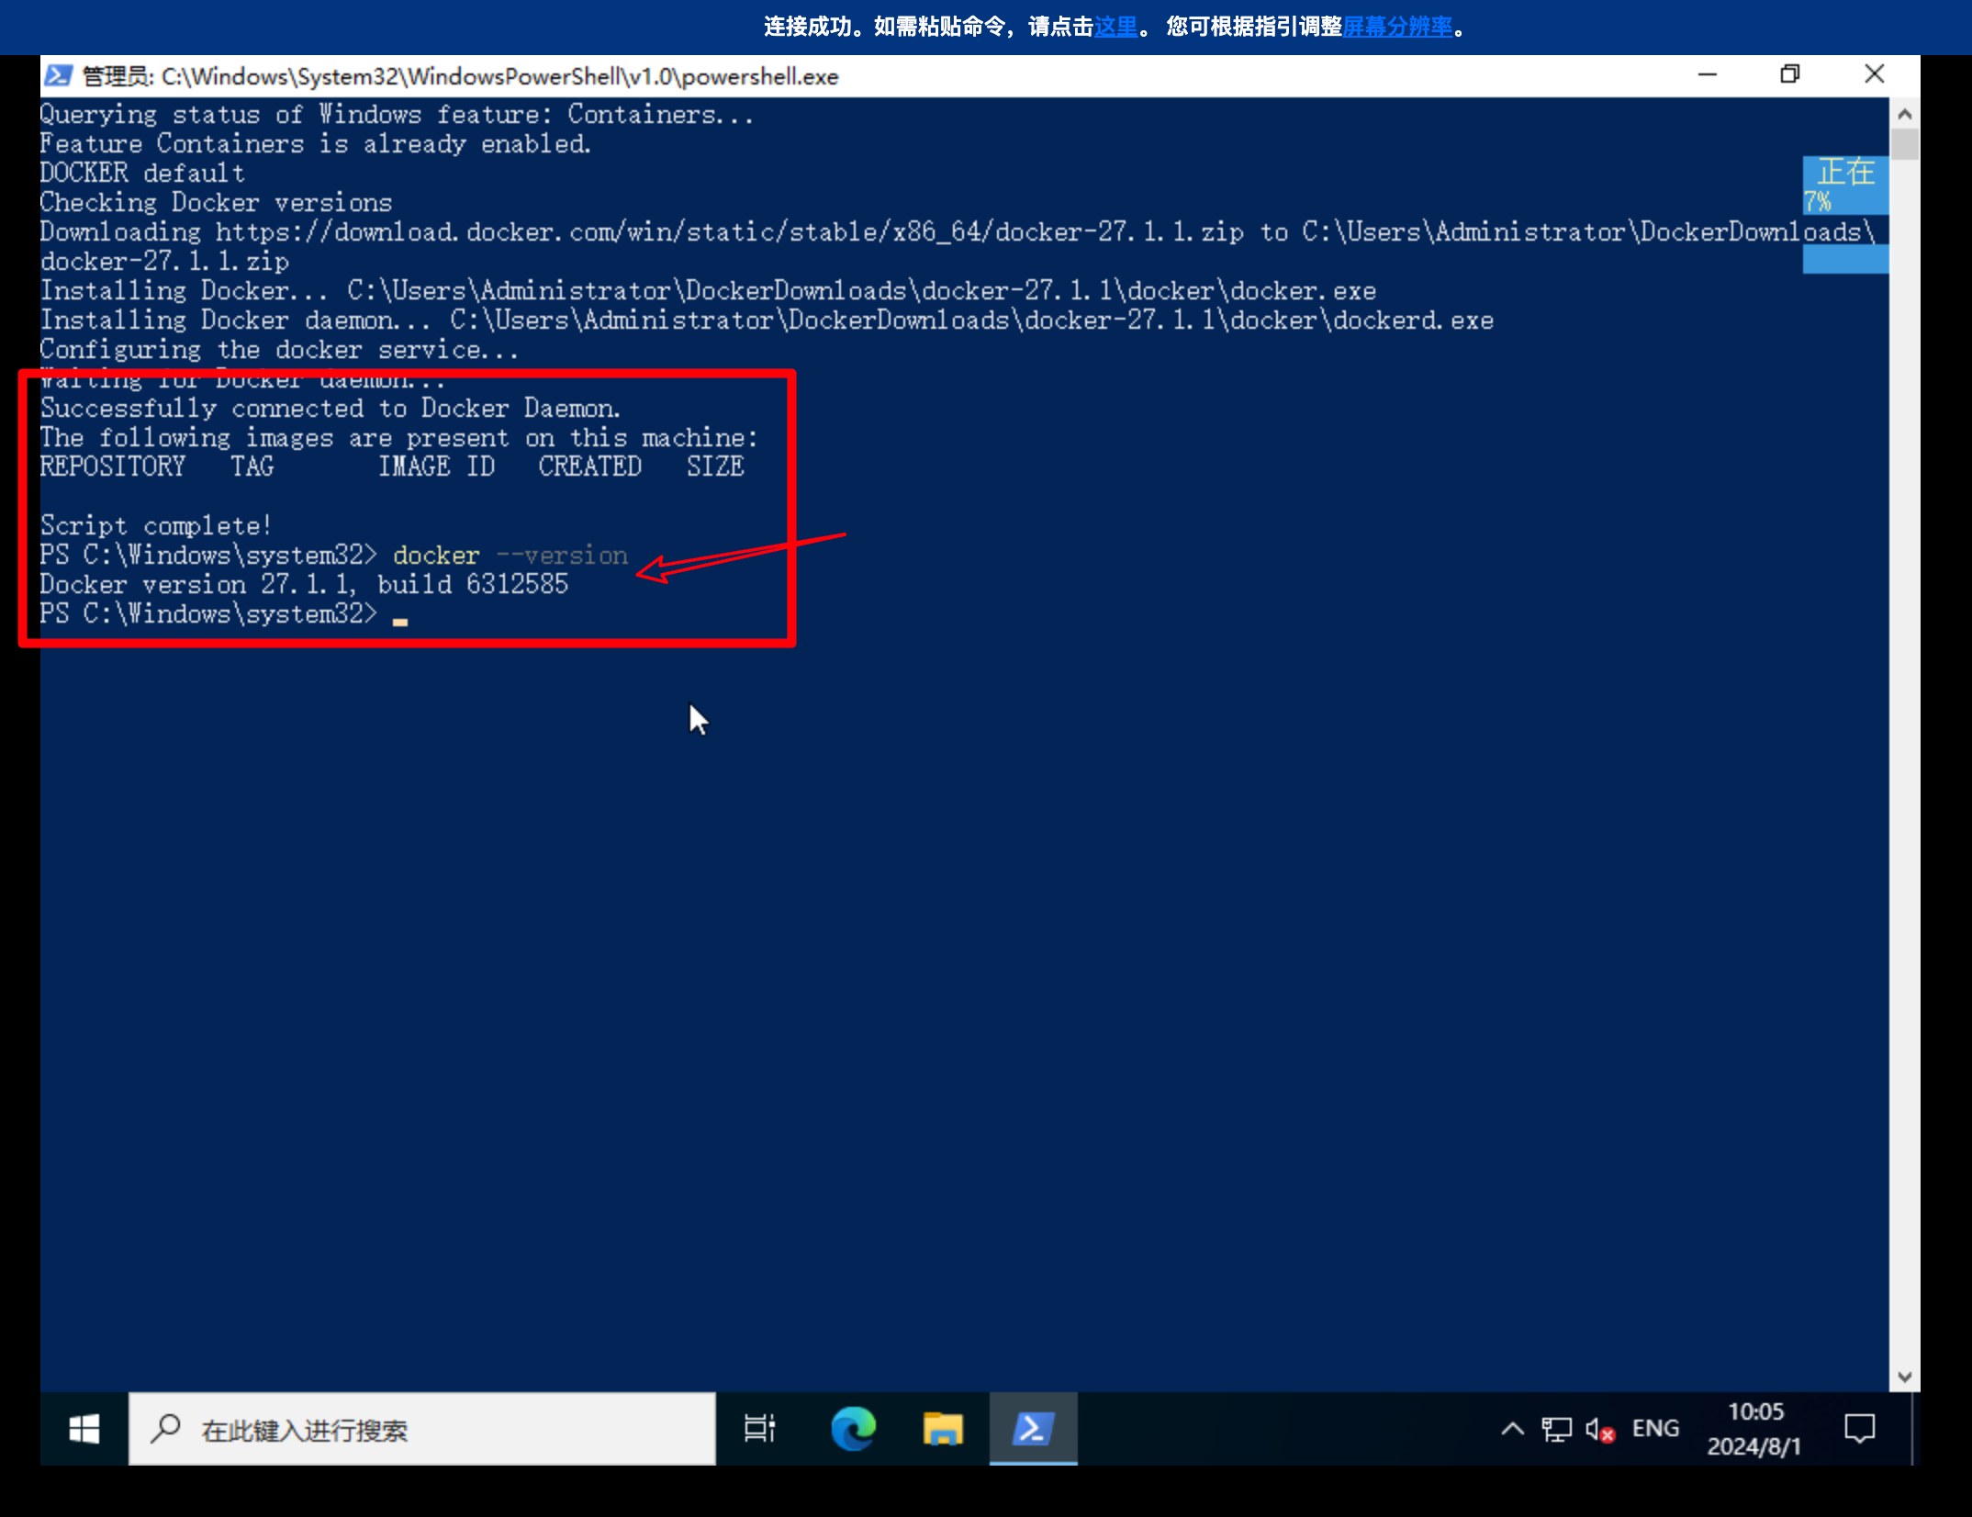Click the PowerShell icon in title bar
The image size is (1972, 1517).
tap(59, 75)
